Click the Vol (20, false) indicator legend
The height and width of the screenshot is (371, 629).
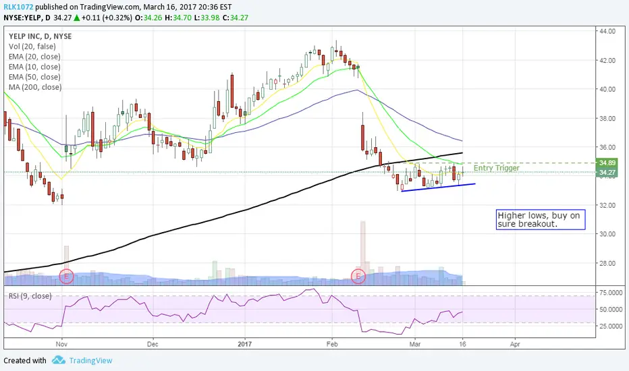point(32,47)
